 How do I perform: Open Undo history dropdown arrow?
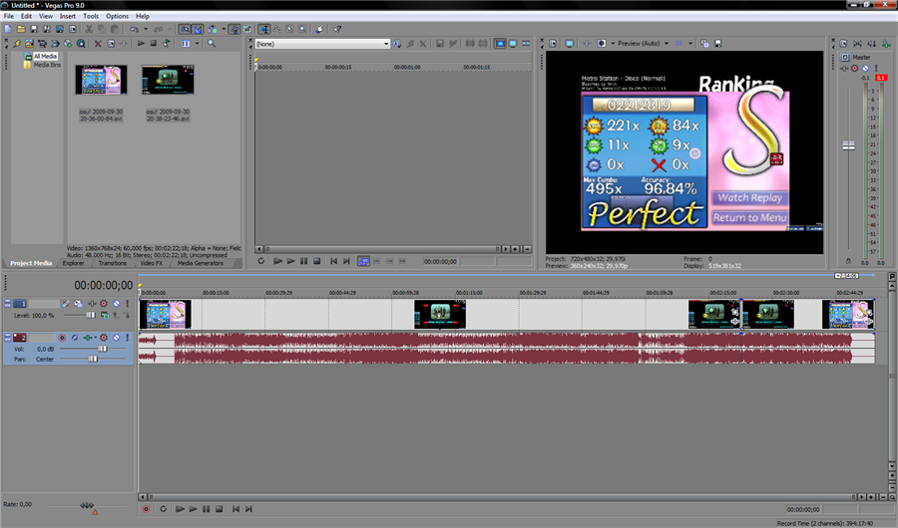click(146, 29)
